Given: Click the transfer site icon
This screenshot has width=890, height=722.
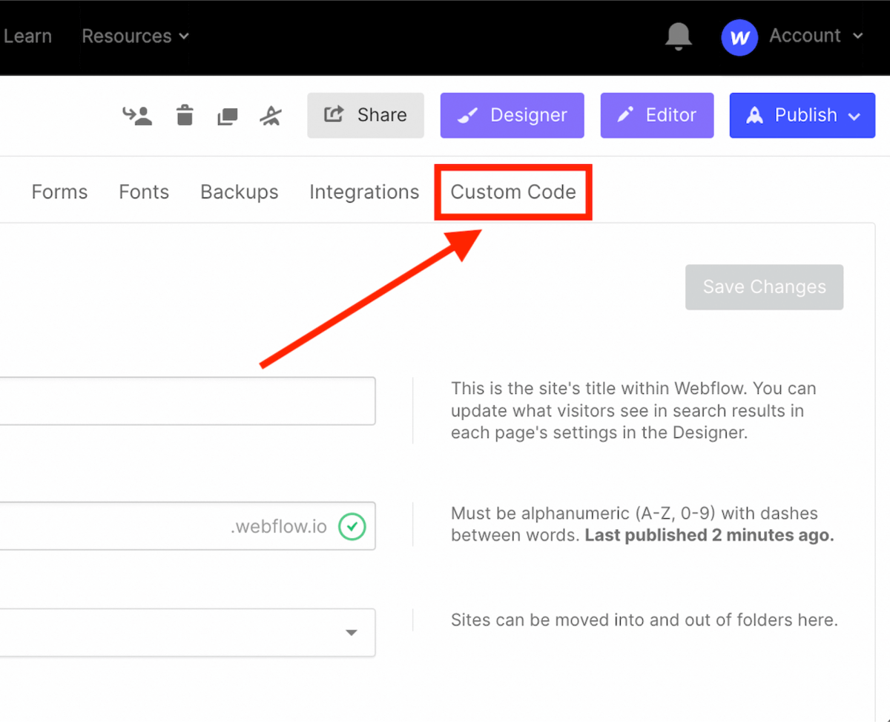Looking at the screenshot, I should coord(137,115).
